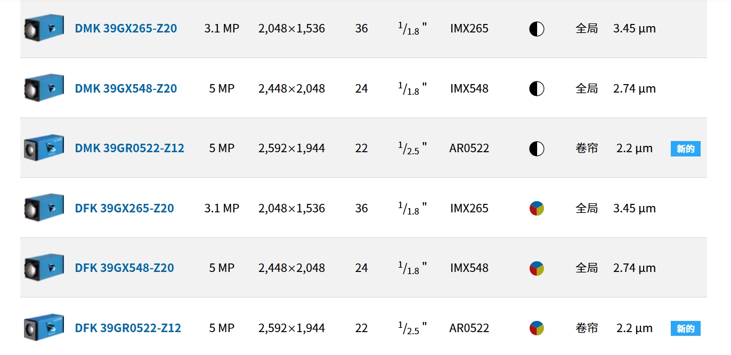The image size is (731, 355).
Task: Click the DMK 39GX265-Z20 camera thumbnail
Action: [x=44, y=28]
